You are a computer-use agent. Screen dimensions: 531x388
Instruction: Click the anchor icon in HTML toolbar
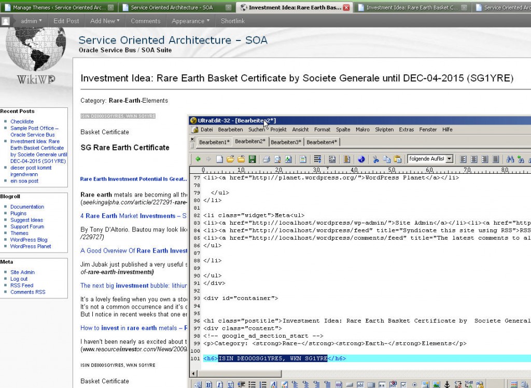[x=447, y=384]
